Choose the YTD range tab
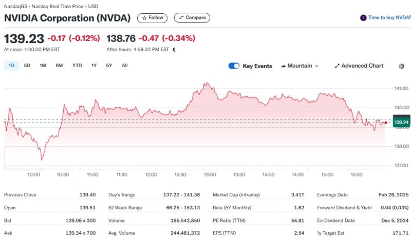The image size is (411, 240). click(77, 66)
